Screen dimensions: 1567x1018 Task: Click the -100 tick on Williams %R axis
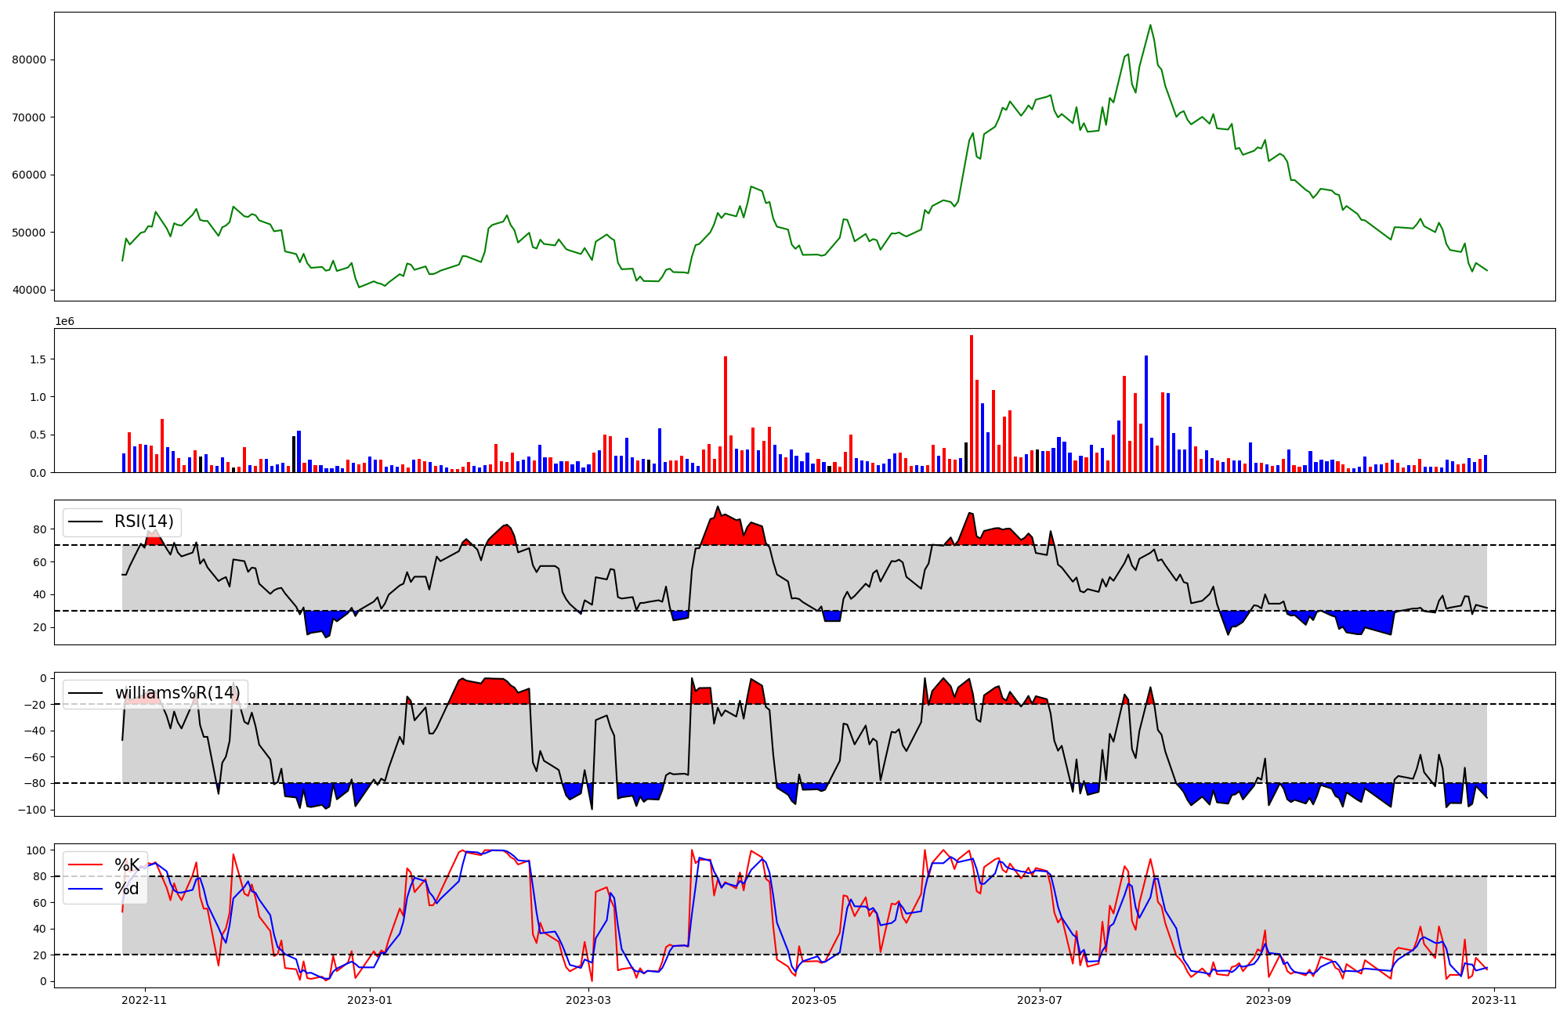point(31,810)
